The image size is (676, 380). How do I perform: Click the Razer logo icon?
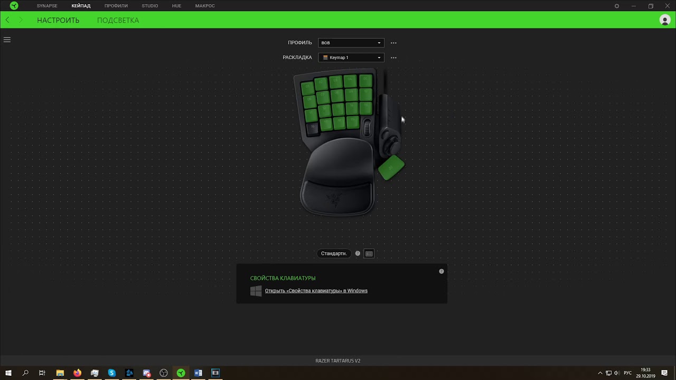tap(14, 6)
